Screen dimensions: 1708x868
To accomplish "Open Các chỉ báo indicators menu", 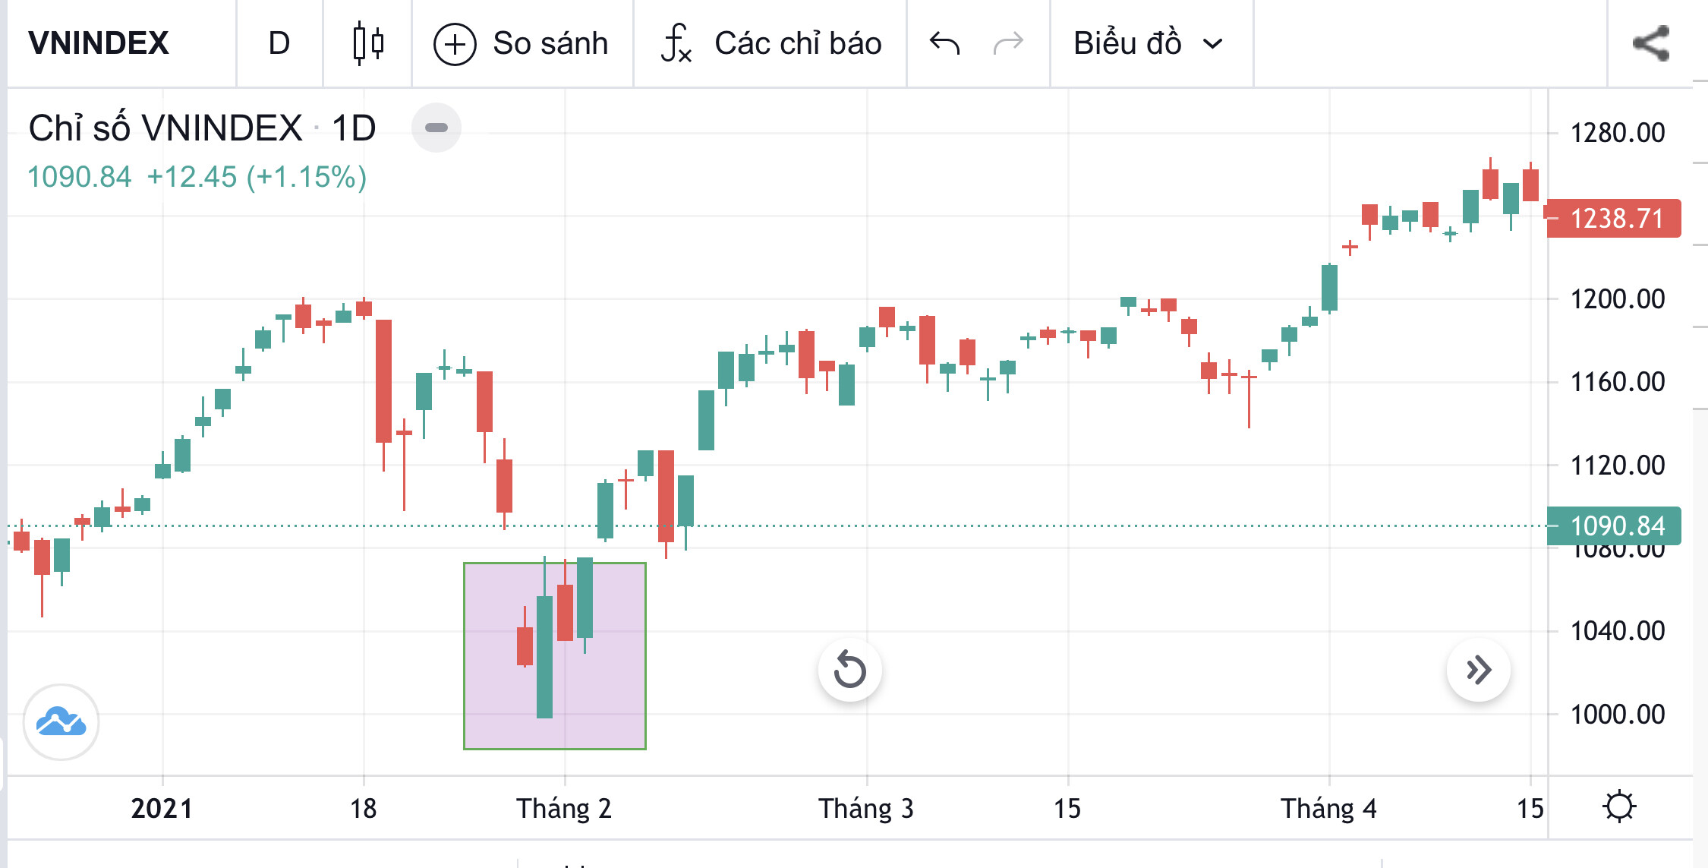I will point(771,43).
